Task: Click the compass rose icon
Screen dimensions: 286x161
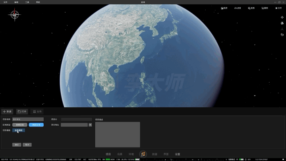Action: [14, 15]
